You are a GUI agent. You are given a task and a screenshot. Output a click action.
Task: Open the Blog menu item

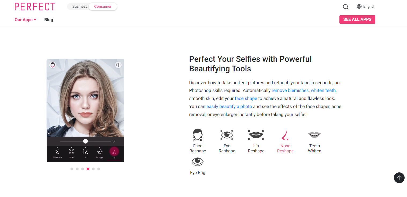[x=49, y=20]
